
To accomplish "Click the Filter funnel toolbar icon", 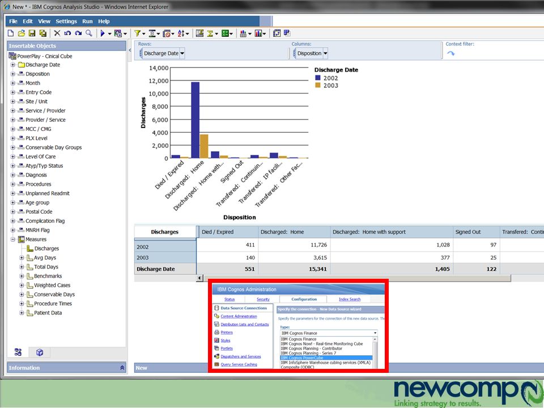I will tap(137, 33).
